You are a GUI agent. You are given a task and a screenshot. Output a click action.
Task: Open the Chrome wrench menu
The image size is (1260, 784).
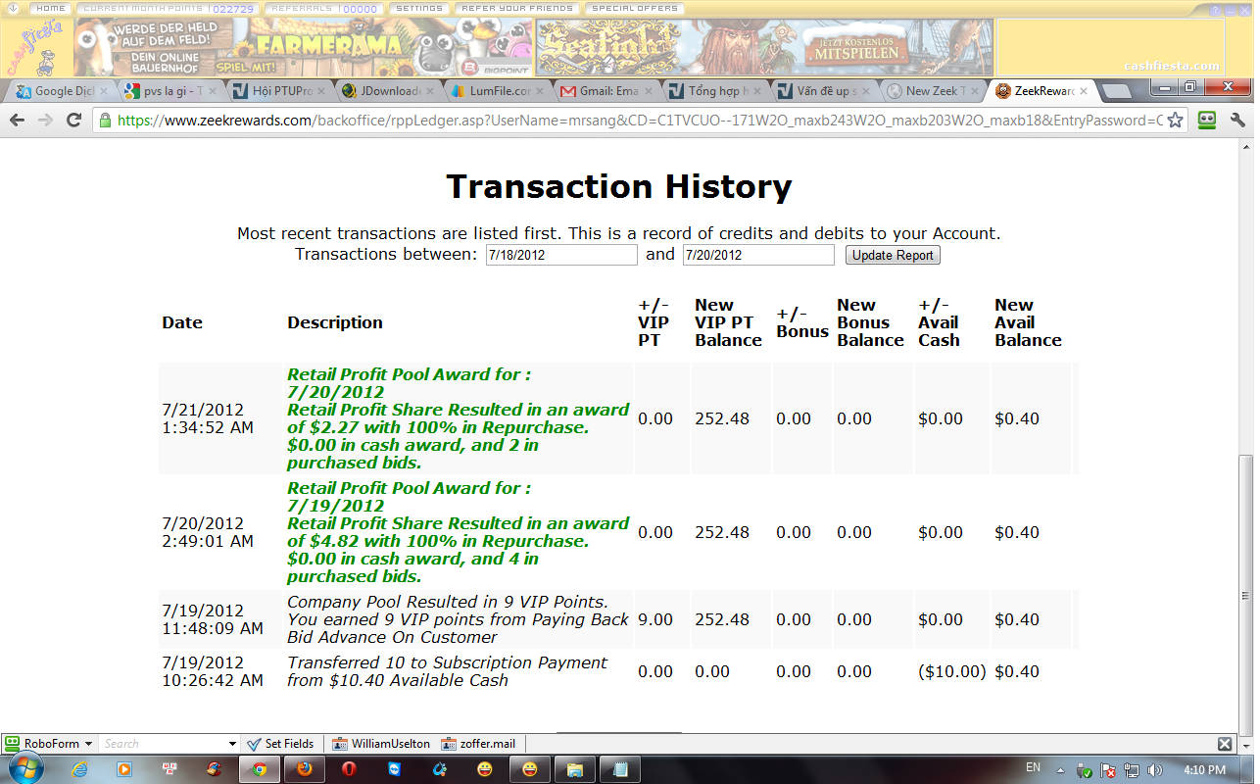(x=1237, y=121)
